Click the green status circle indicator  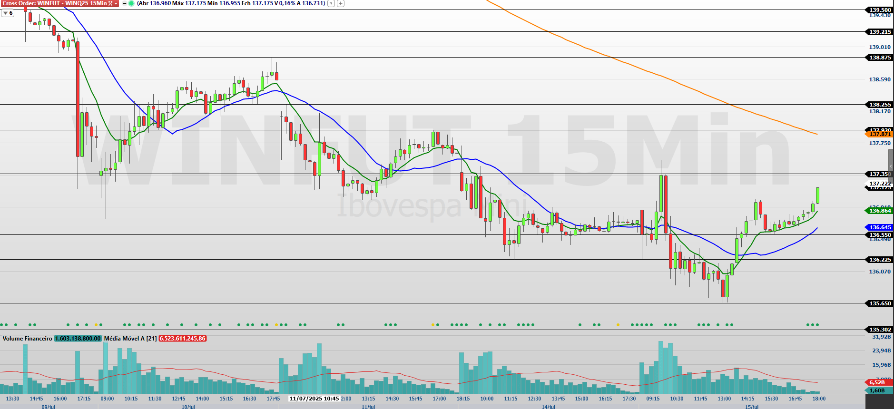tap(131, 3)
